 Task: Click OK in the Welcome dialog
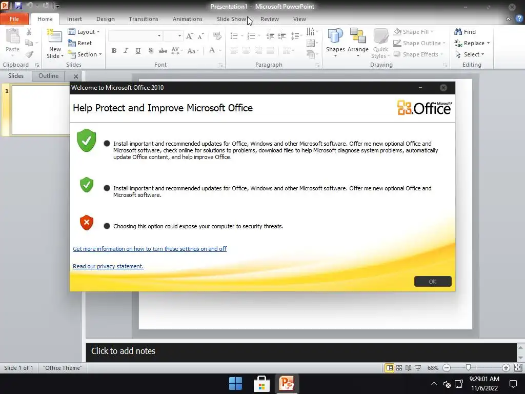coord(433,282)
